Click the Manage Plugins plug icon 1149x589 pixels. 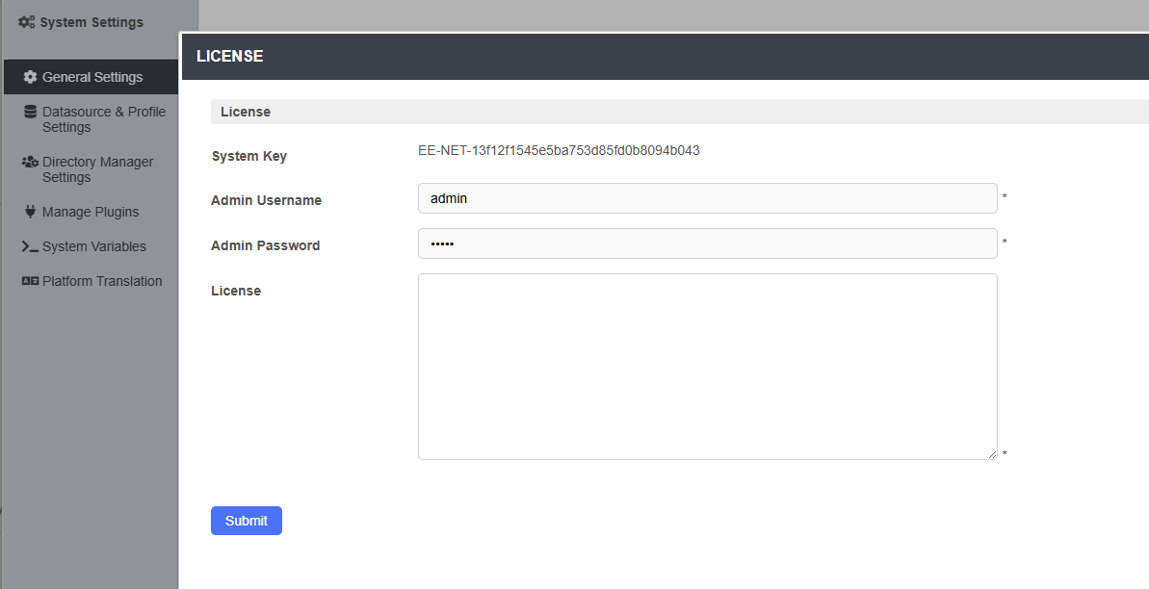click(x=30, y=212)
